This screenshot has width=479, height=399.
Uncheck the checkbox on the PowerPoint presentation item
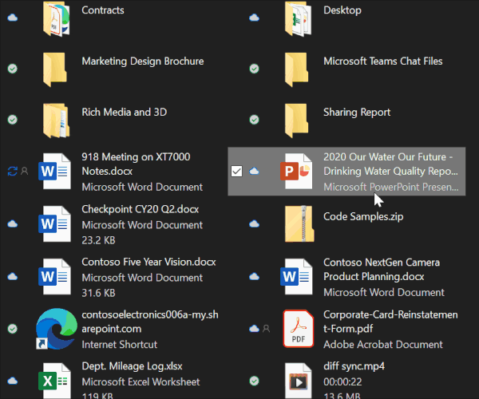tap(236, 171)
